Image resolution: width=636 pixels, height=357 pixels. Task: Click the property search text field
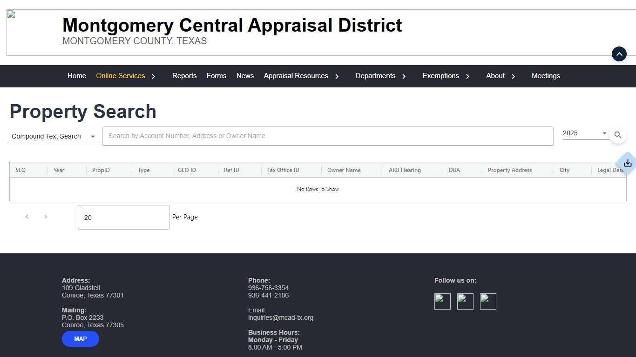pyautogui.click(x=328, y=136)
